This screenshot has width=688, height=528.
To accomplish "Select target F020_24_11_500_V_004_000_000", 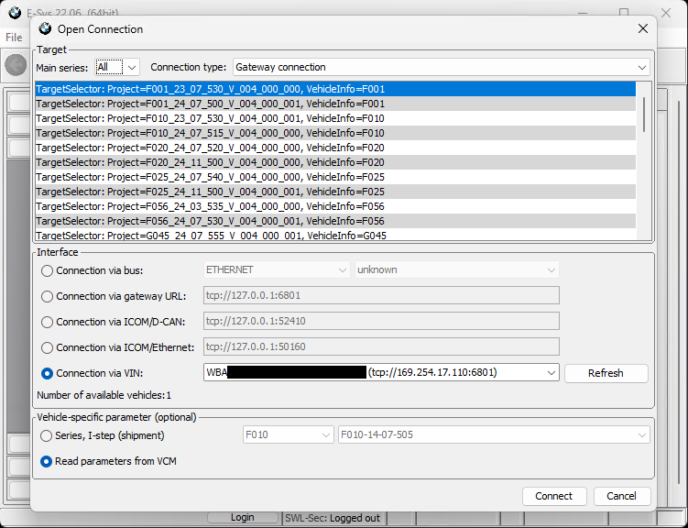I will coord(335,162).
